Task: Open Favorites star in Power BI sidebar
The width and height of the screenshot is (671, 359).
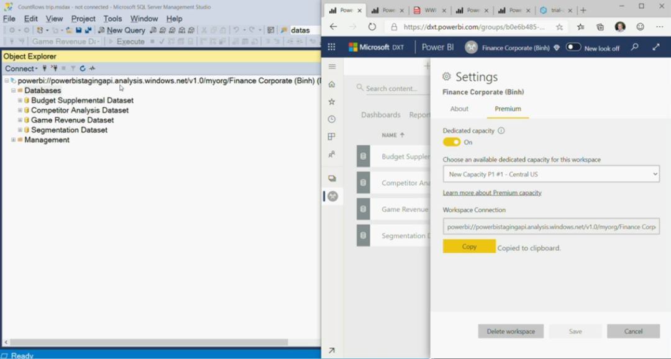Action: coord(332,102)
